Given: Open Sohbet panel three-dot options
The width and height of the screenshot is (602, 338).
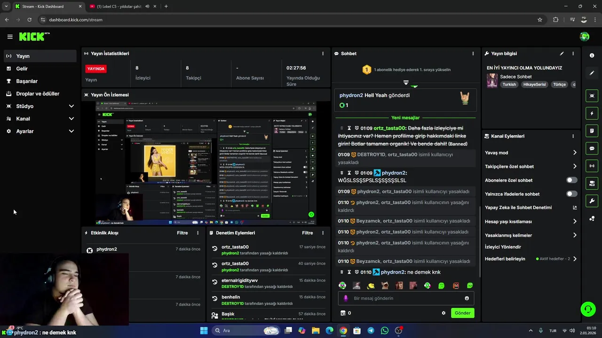Looking at the screenshot, I should [x=473, y=54].
